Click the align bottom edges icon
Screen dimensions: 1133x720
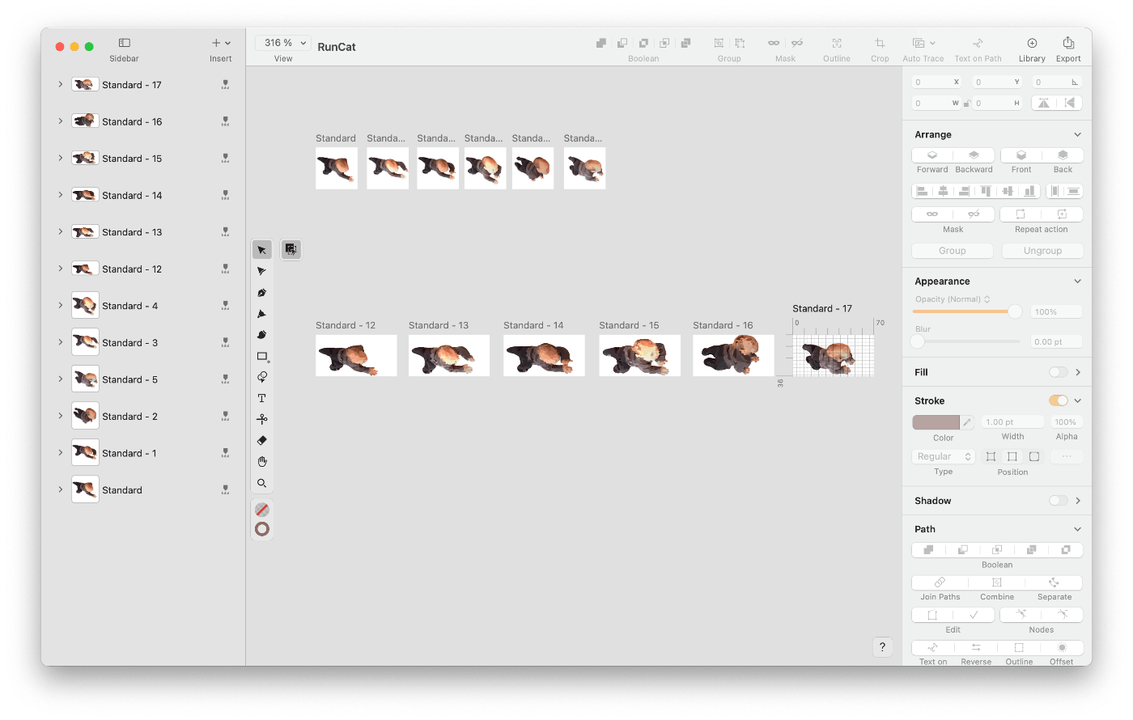[x=1029, y=192]
